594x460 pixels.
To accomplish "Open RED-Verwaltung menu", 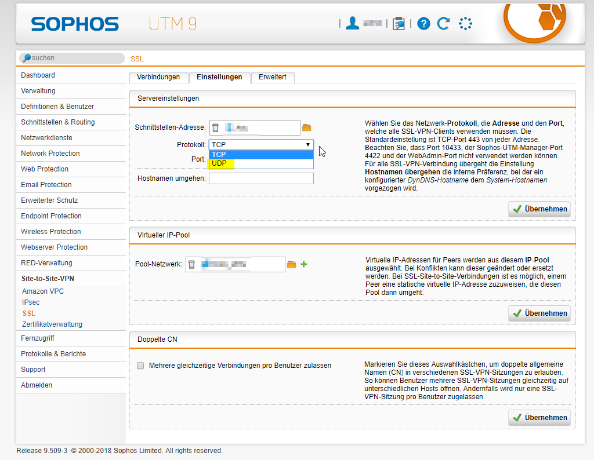I will (x=71, y=263).
